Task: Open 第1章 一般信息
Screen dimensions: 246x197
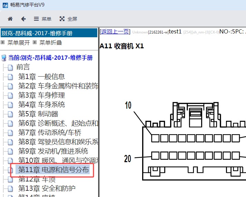Action: pos(42,77)
